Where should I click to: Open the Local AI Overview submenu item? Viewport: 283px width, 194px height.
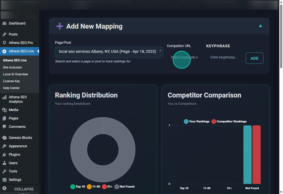coord(15,74)
